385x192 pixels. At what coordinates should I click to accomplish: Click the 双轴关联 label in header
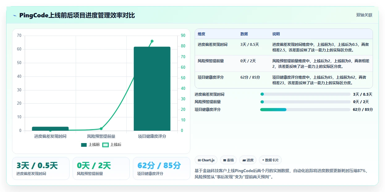pos(364,15)
